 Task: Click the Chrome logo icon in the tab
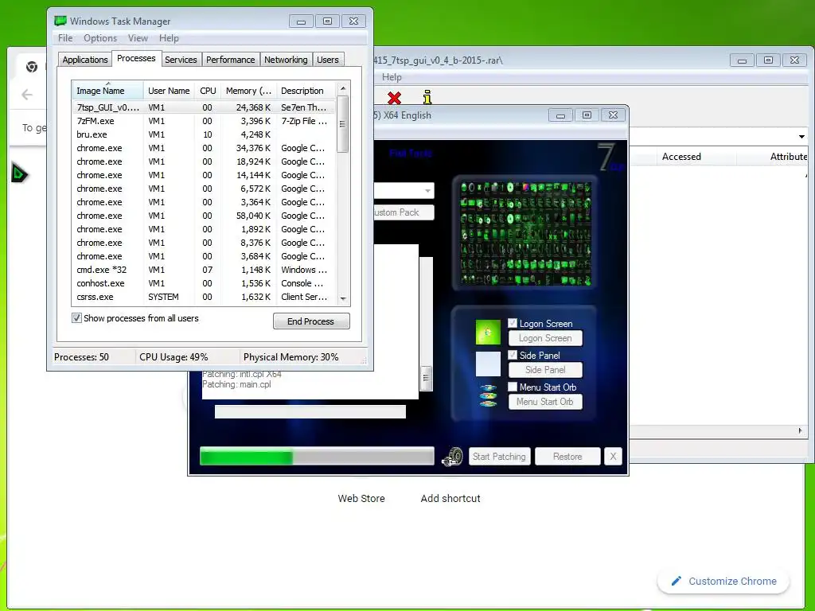[32, 67]
